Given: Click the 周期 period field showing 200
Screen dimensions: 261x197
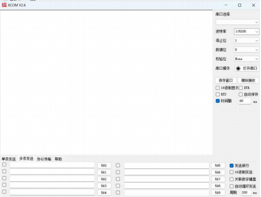Looking at the screenshot, I should click(246, 192).
